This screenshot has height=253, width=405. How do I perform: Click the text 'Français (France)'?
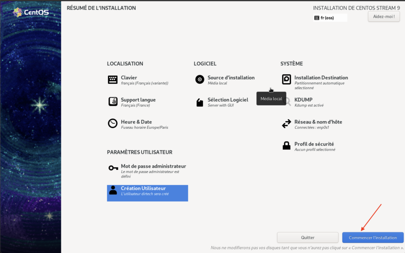(x=135, y=105)
